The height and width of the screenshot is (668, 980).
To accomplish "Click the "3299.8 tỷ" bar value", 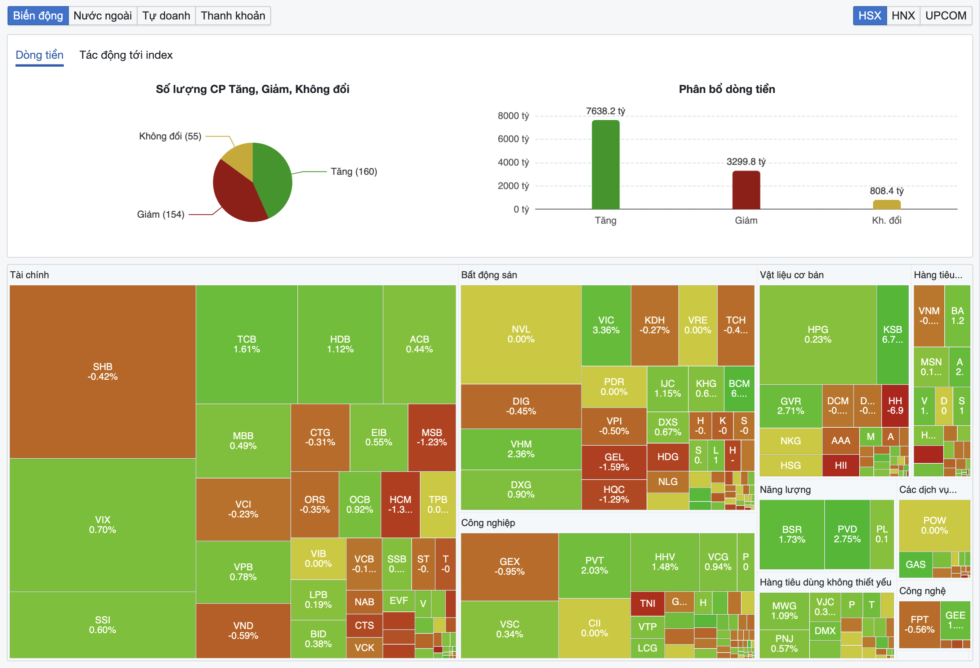I will click(746, 161).
